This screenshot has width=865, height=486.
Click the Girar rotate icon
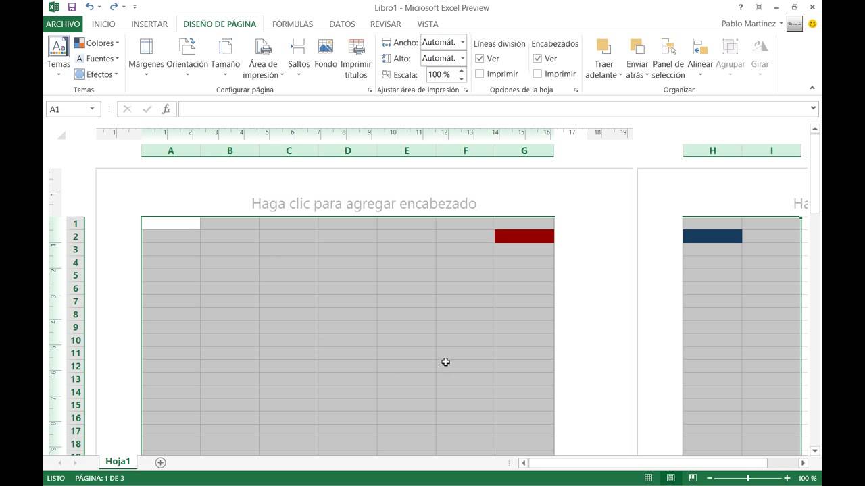760,47
